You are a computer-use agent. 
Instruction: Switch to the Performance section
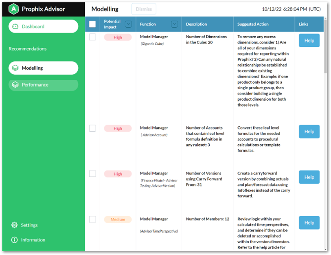click(x=43, y=85)
